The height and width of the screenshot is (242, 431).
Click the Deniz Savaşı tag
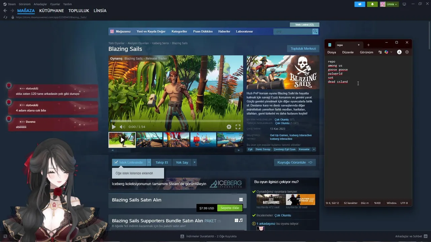(263, 149)
